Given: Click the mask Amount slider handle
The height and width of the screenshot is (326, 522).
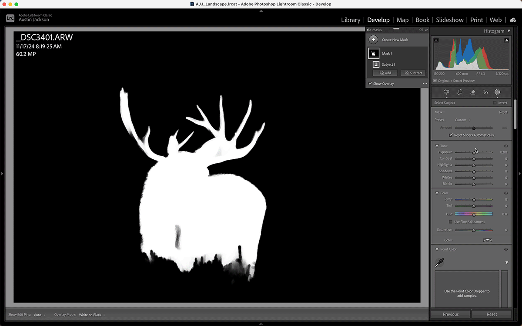Looking at the screenshot, I should pyautogui.click(x=474, y=128).
